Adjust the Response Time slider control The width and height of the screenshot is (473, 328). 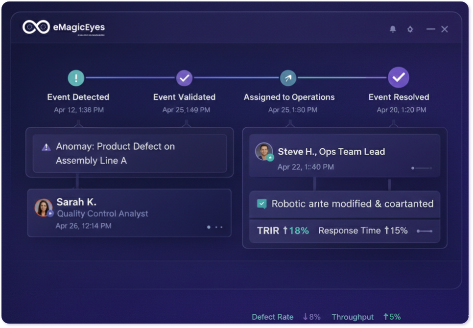425,230
